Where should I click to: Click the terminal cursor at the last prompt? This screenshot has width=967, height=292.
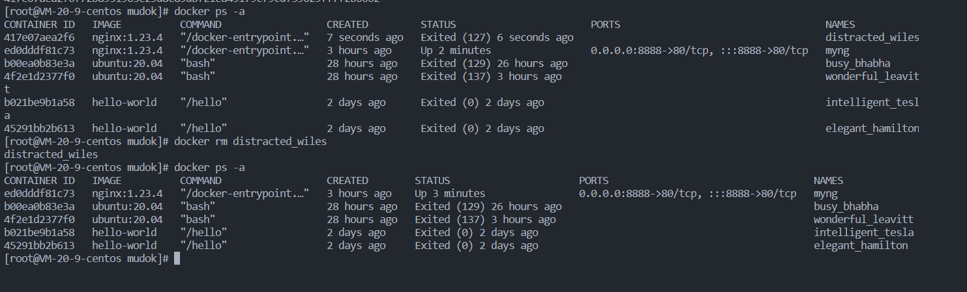[177, 259]
